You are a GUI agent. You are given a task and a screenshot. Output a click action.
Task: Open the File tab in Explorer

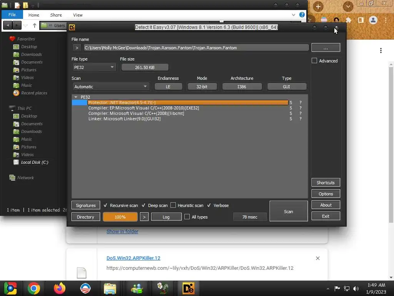[x=12, y=15]
